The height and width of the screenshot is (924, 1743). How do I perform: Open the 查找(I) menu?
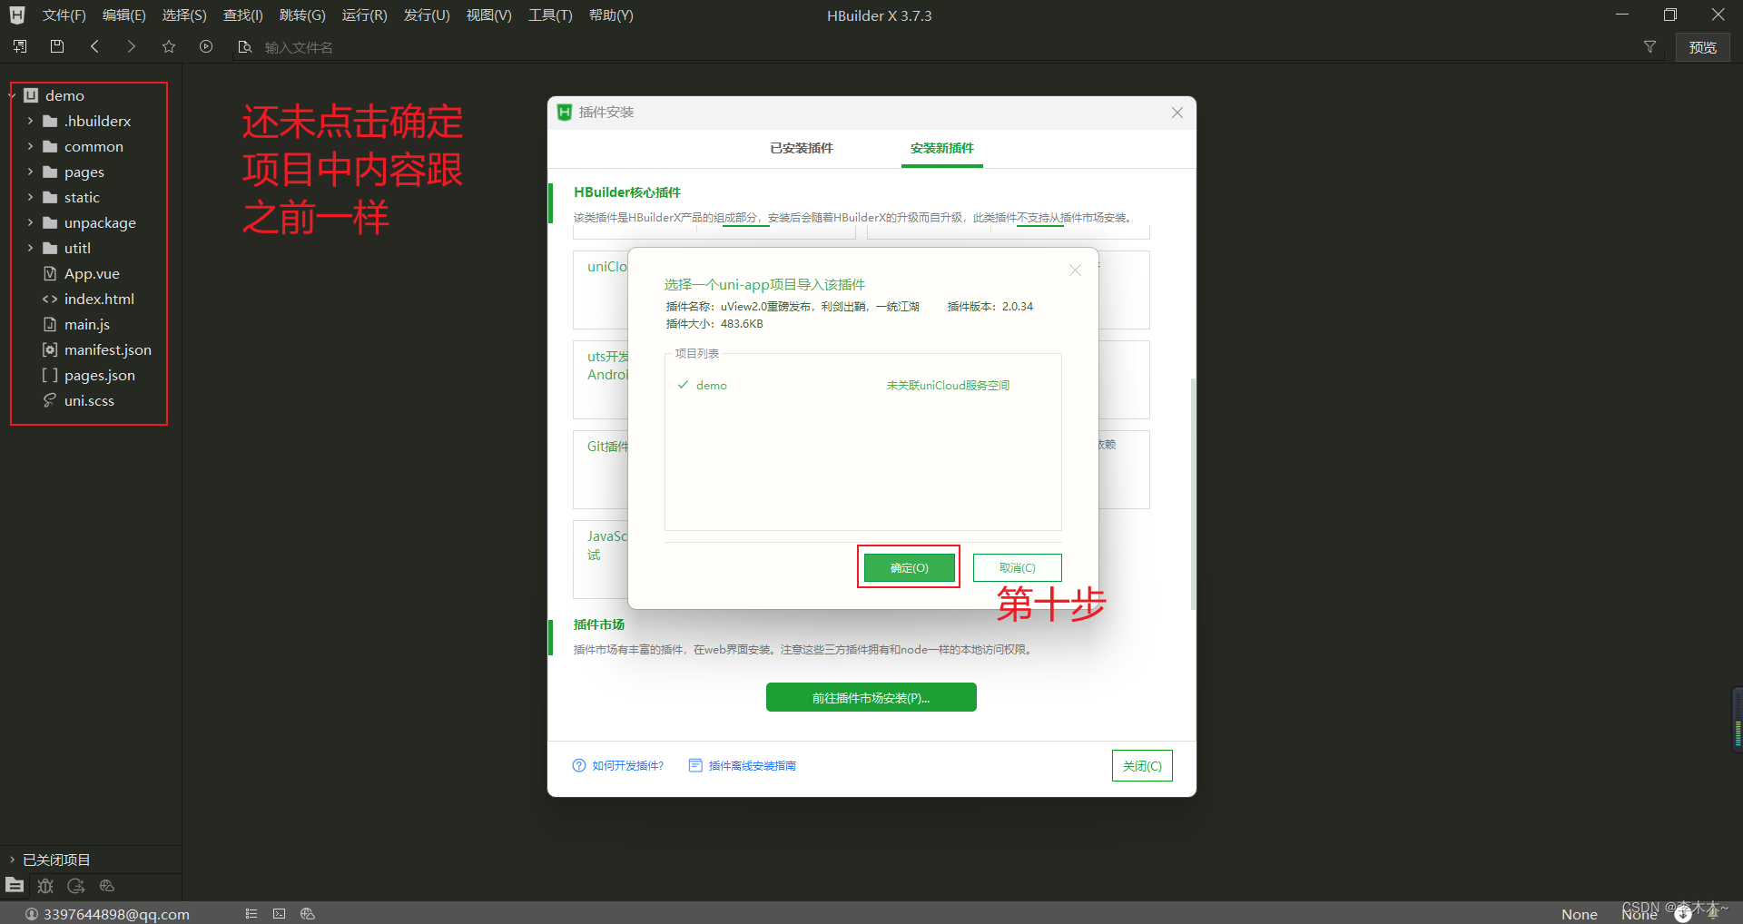[x=243, y=15]
